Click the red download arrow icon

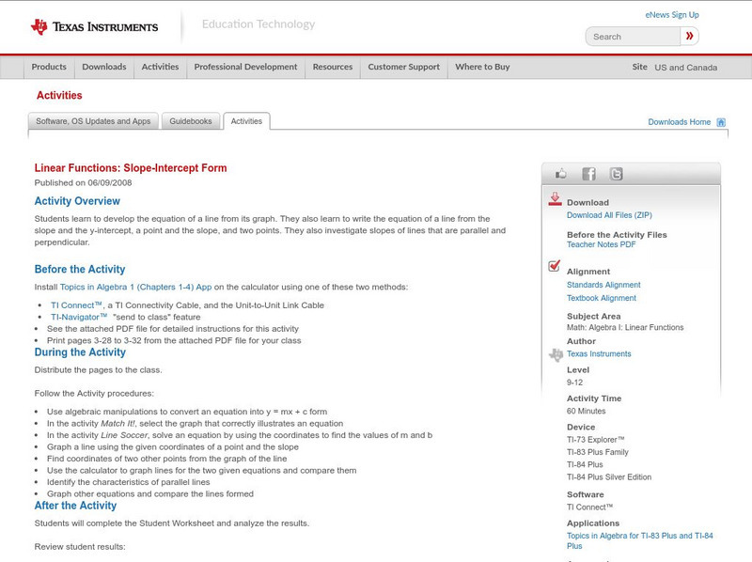pos(555,199)
